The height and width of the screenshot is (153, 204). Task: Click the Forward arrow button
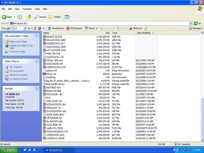(20, 17)
